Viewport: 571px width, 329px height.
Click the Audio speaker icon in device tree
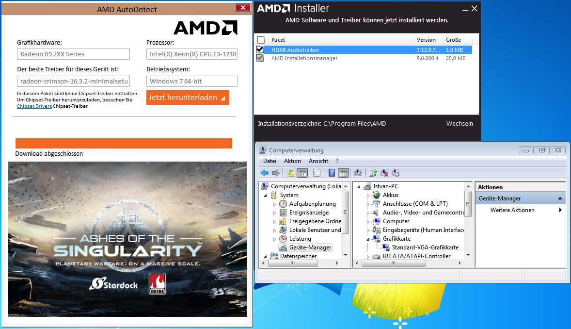(x=377, y=213)
